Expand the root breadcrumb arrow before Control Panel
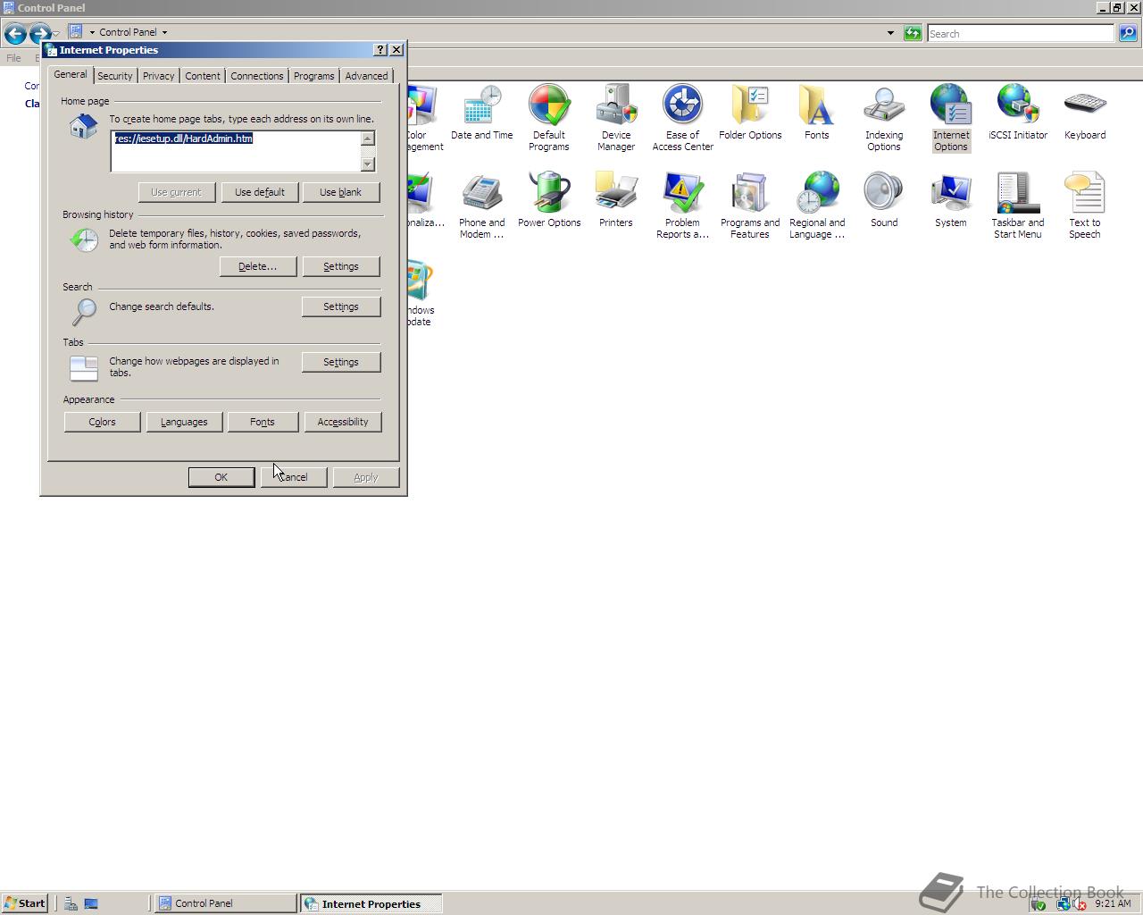The image size is (1143, 915). 92,32
